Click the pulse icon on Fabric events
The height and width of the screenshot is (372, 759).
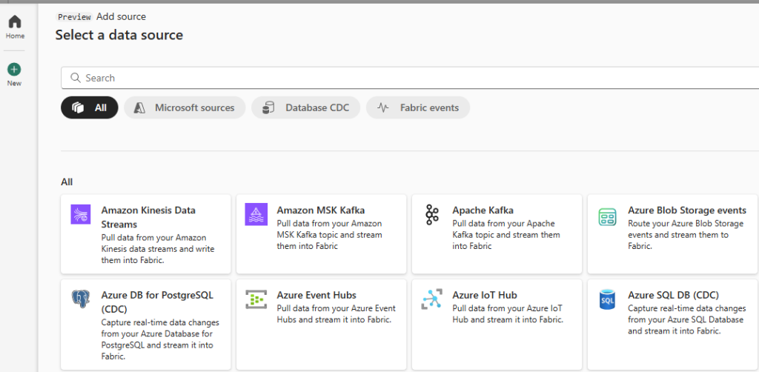[383, 108]
